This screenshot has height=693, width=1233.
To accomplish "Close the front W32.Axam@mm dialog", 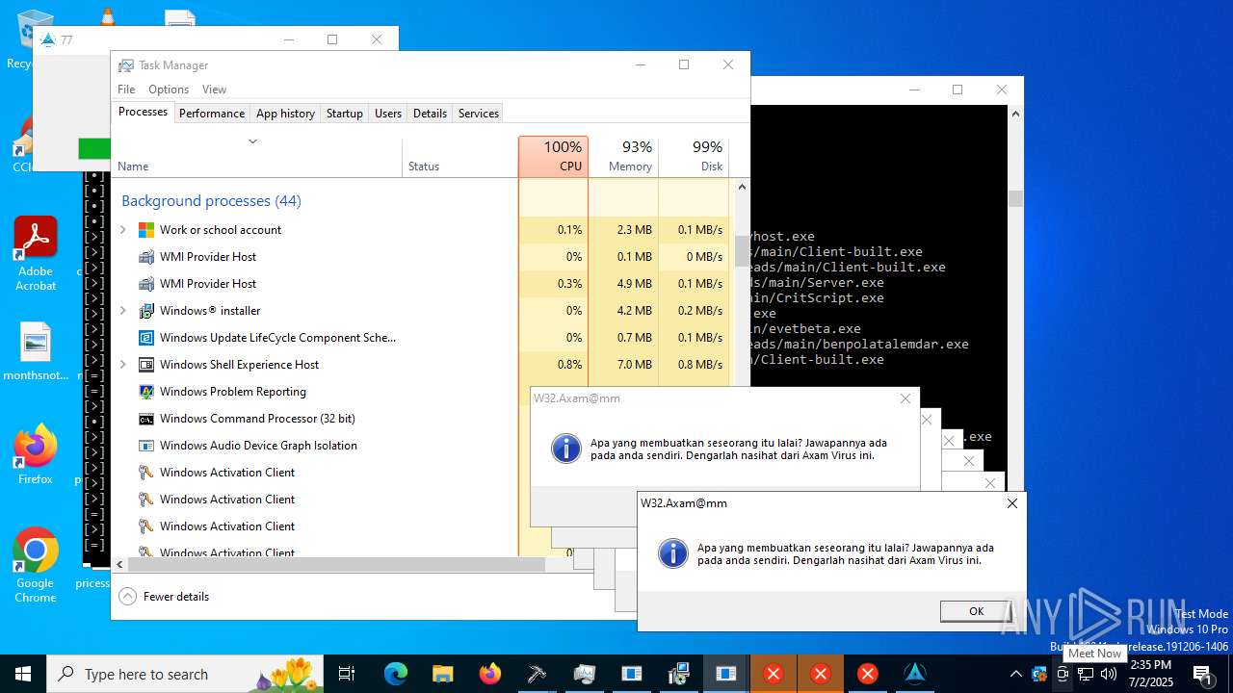I will 1011,503.
